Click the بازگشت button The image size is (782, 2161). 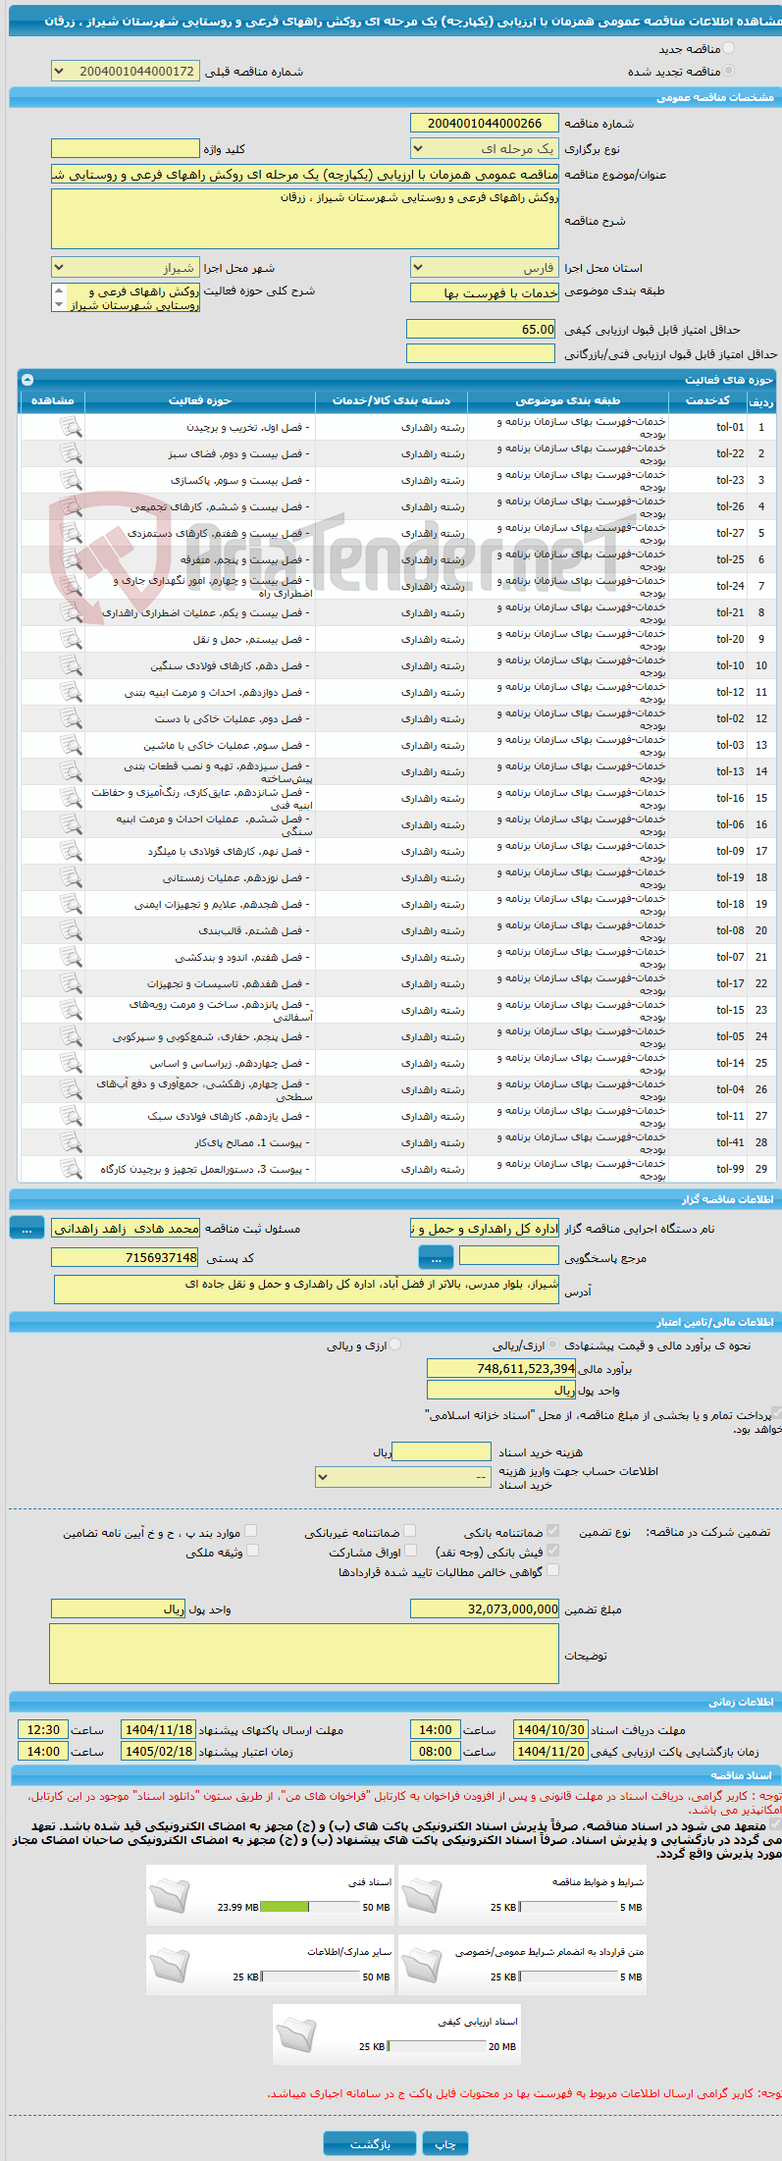pos(370,2143)
